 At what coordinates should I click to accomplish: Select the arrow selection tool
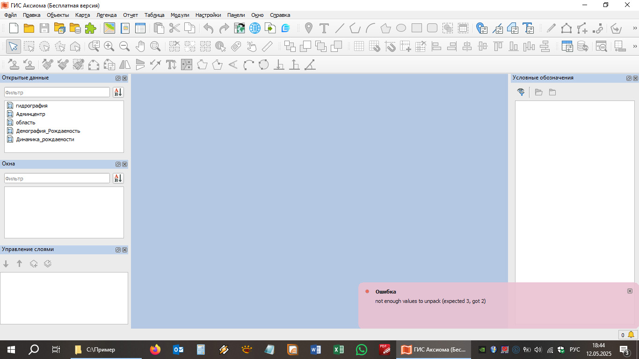click(x=14, y=46)
